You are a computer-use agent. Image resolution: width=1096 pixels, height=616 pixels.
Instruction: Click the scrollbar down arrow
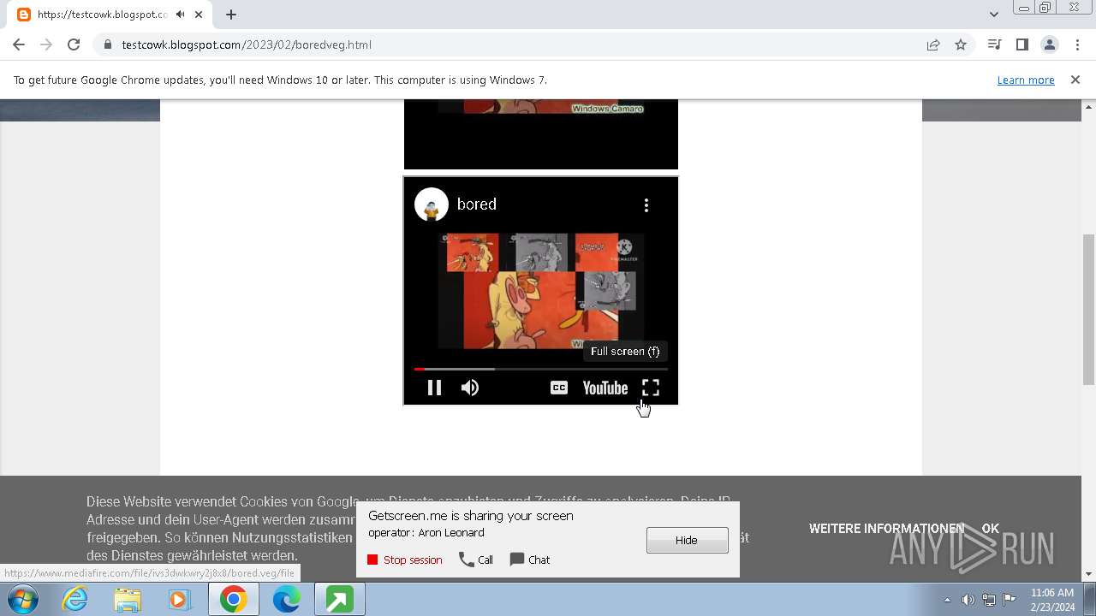click(1089, 574)
